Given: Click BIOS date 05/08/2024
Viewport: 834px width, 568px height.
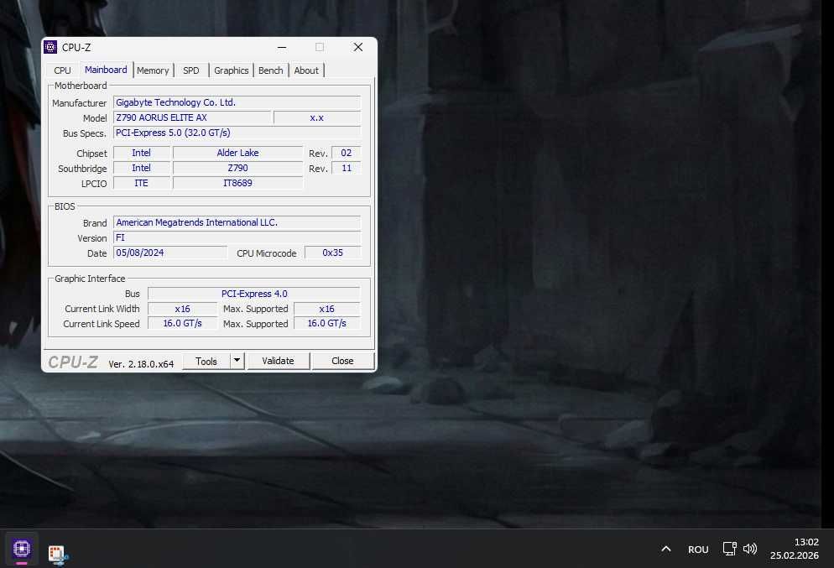Looking at the screenshot, I should point(170,253).
